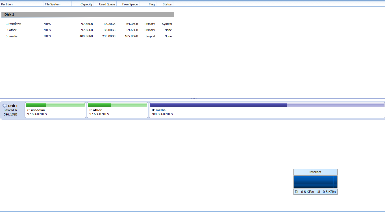Viewport: 385px width, 212px height.
Task: Click the Disk 1 group header bar
Action: click(x=88, y=14)
